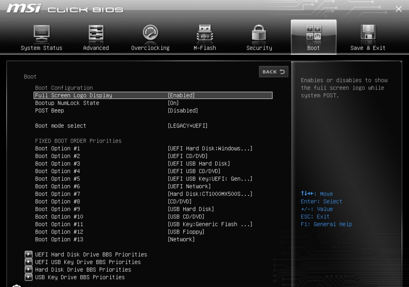Viewport: 409px width, 287px height.
Task: Select the Boot mode select label
Action: tap(61, 125)
